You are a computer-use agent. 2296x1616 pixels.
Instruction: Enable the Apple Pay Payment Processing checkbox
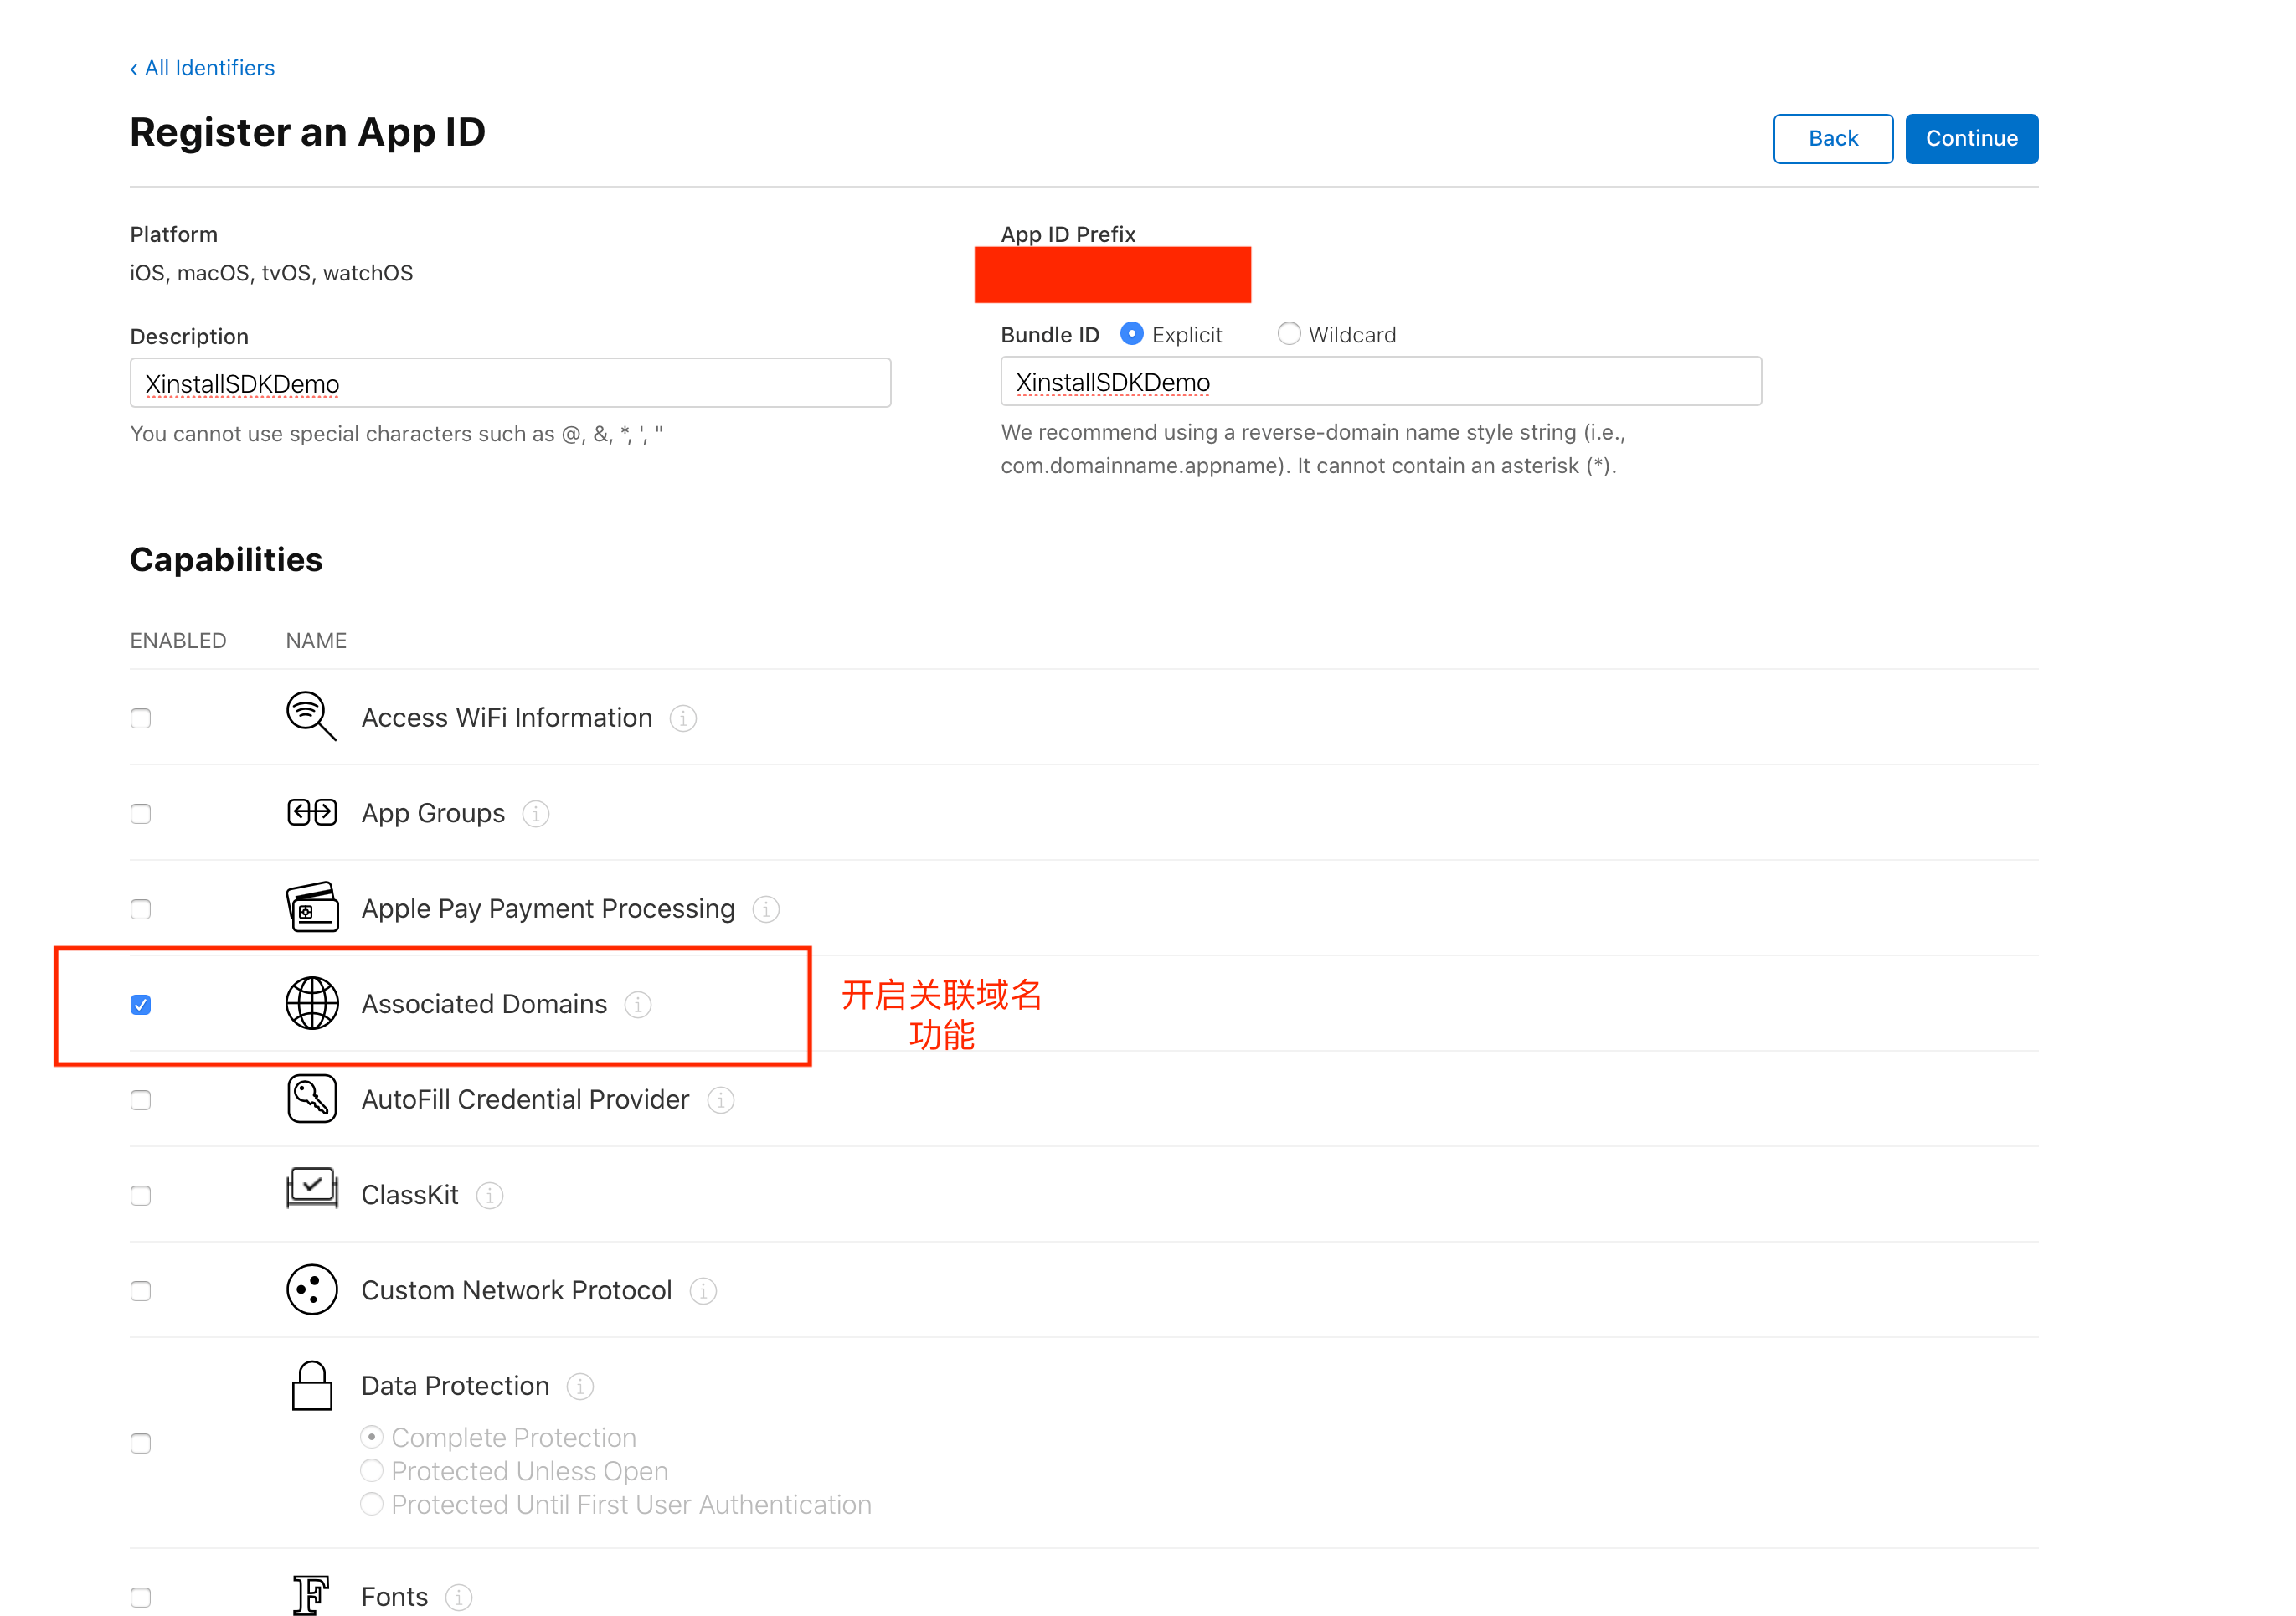click(140, 909)
